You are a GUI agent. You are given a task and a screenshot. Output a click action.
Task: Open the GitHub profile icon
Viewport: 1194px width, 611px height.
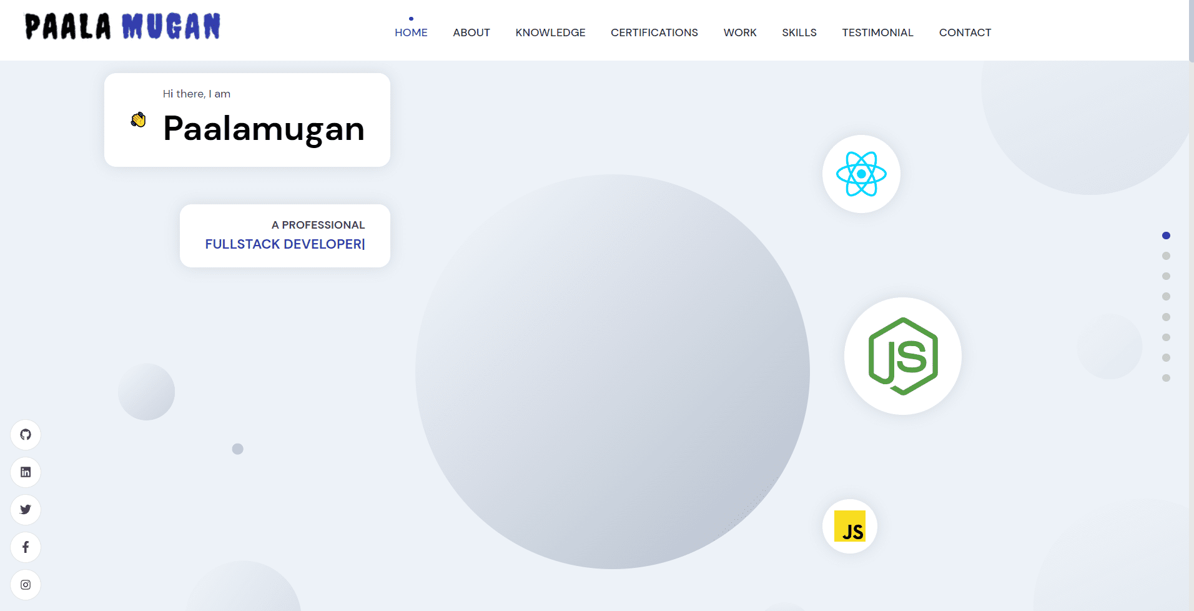(26, 435)
